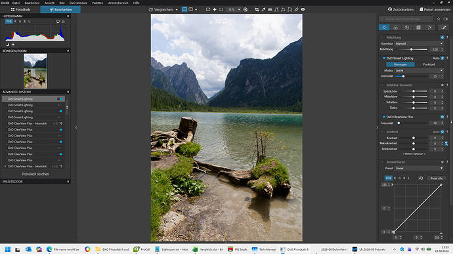This screenshot has width=453, height=254.
Task: Click the Spitzlichter slider handle
Action: (414, 91)
